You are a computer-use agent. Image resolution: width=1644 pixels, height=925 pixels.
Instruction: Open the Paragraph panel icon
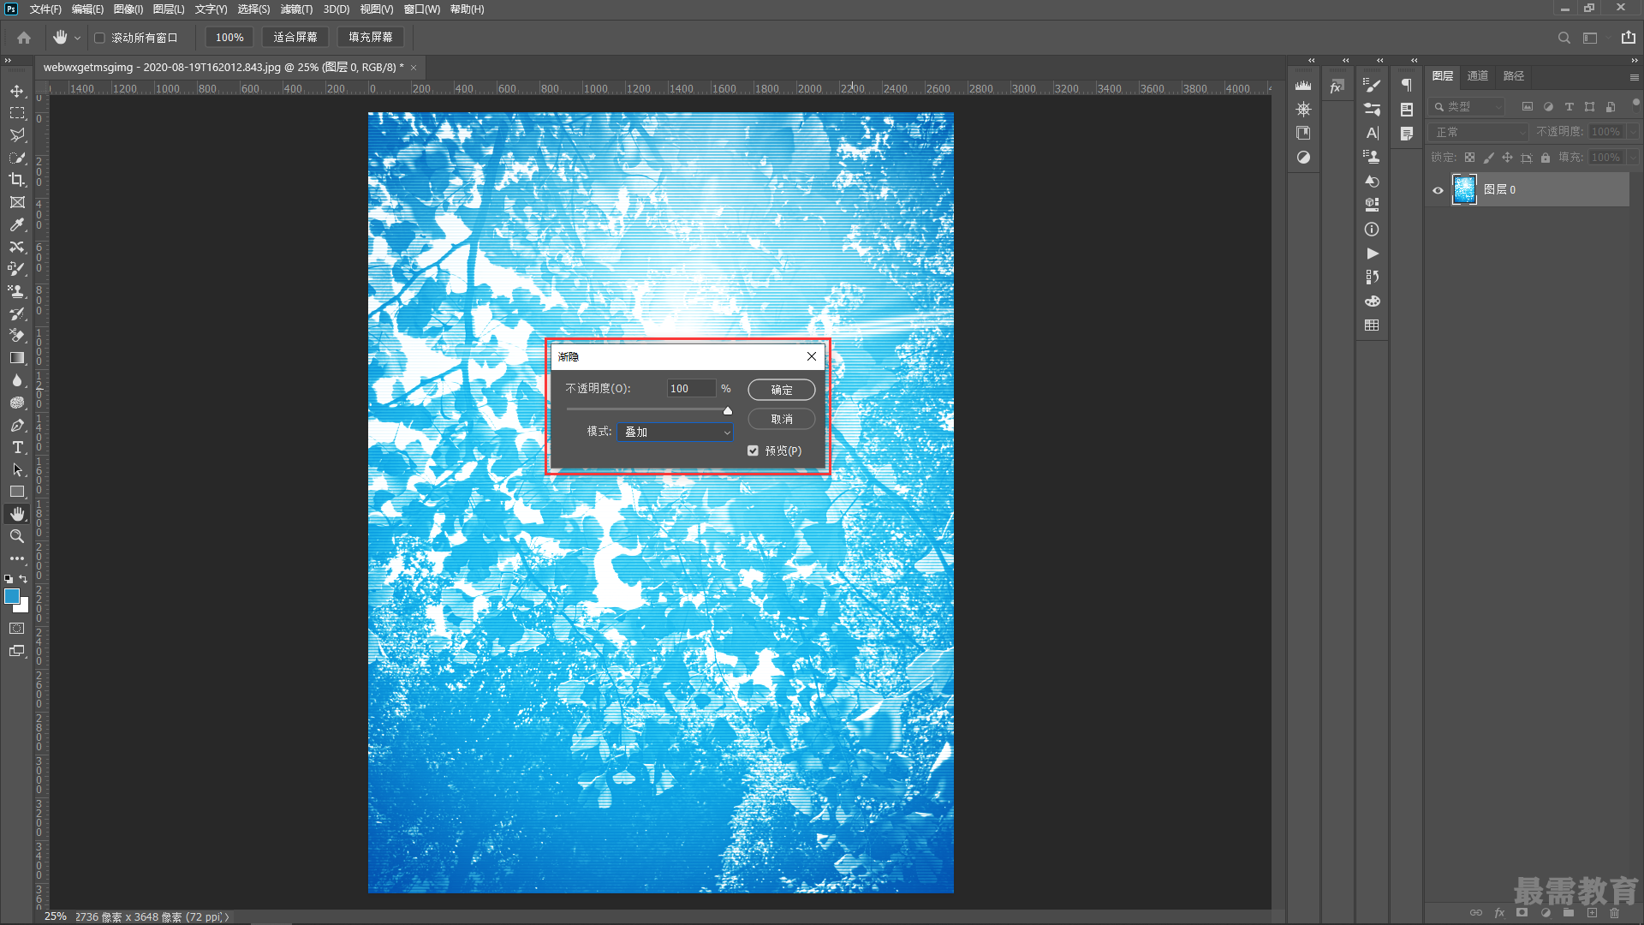click(1406, 85)
